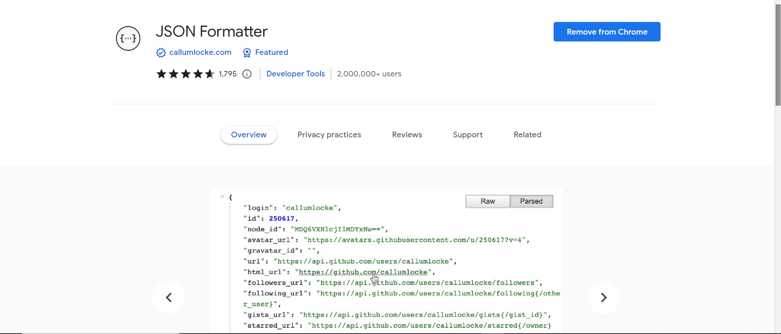Open the Support tab

point(467,135)
